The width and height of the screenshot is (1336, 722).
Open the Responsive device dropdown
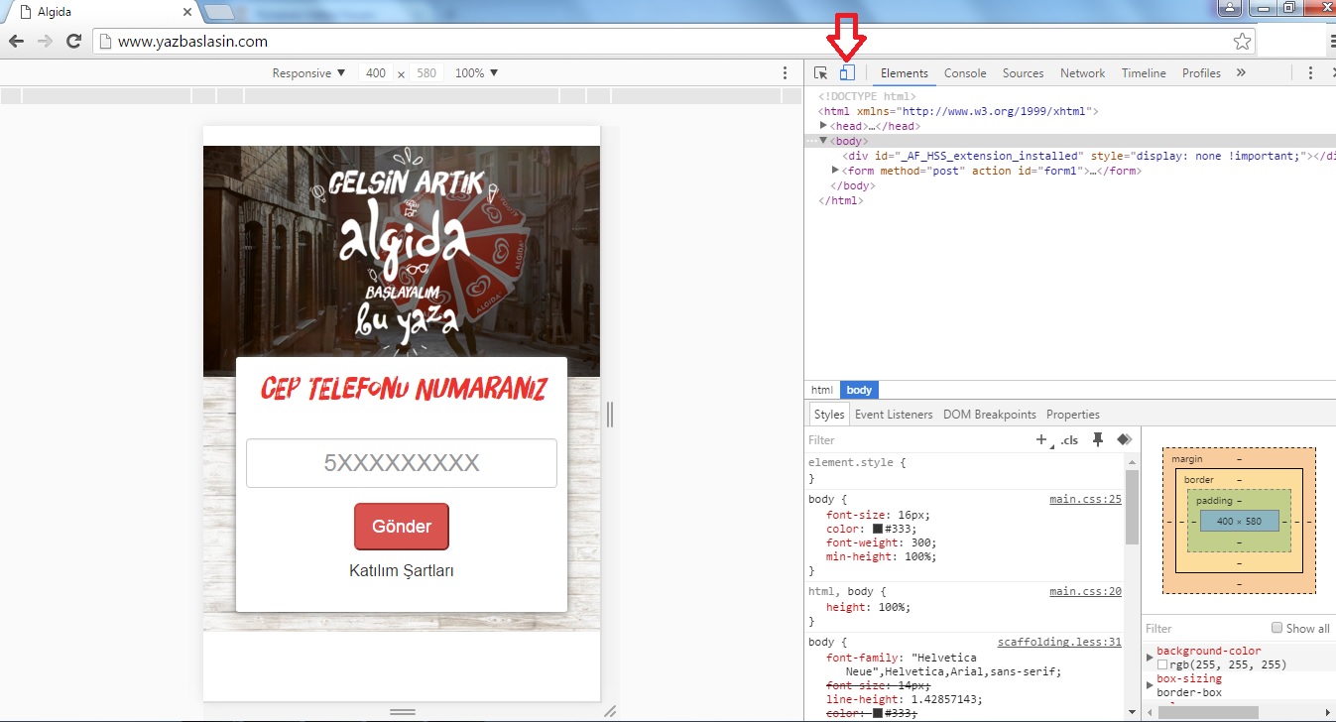[308, 73]
